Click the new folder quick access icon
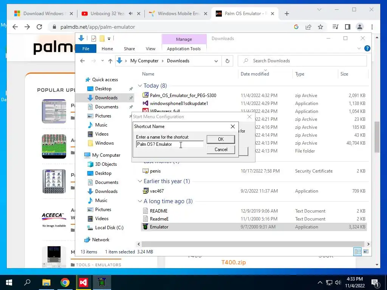This screenshot has height=290, width=387. tap(102, 39)
